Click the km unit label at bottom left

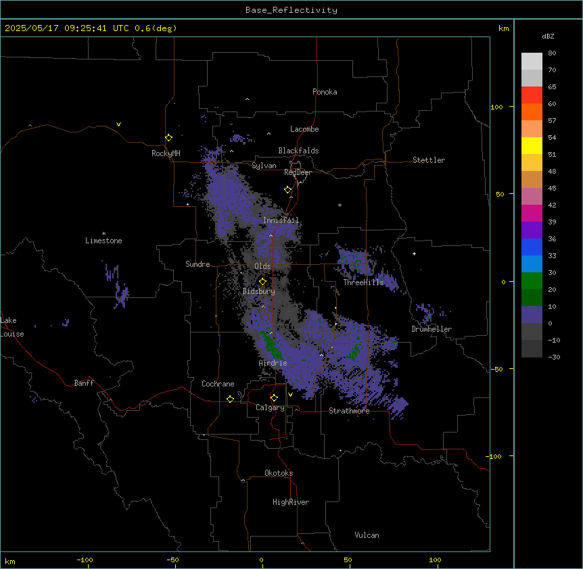(10, 562)
